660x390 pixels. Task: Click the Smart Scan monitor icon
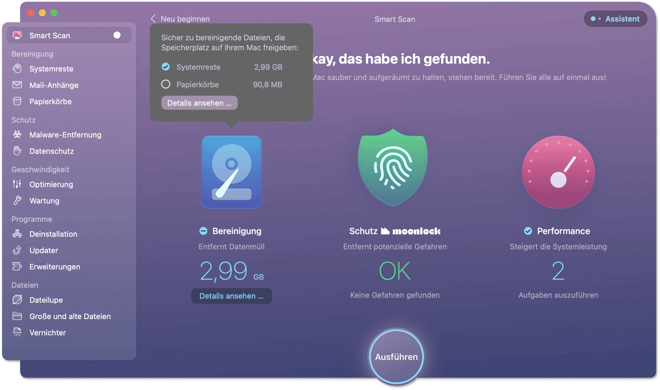click(x=17, y=35)
